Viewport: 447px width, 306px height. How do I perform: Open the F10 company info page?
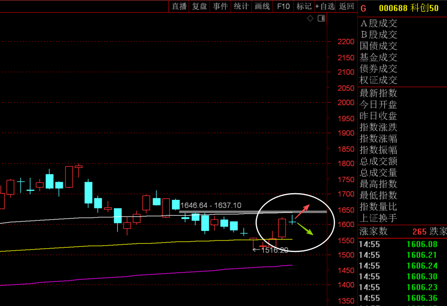pos(283,6)
